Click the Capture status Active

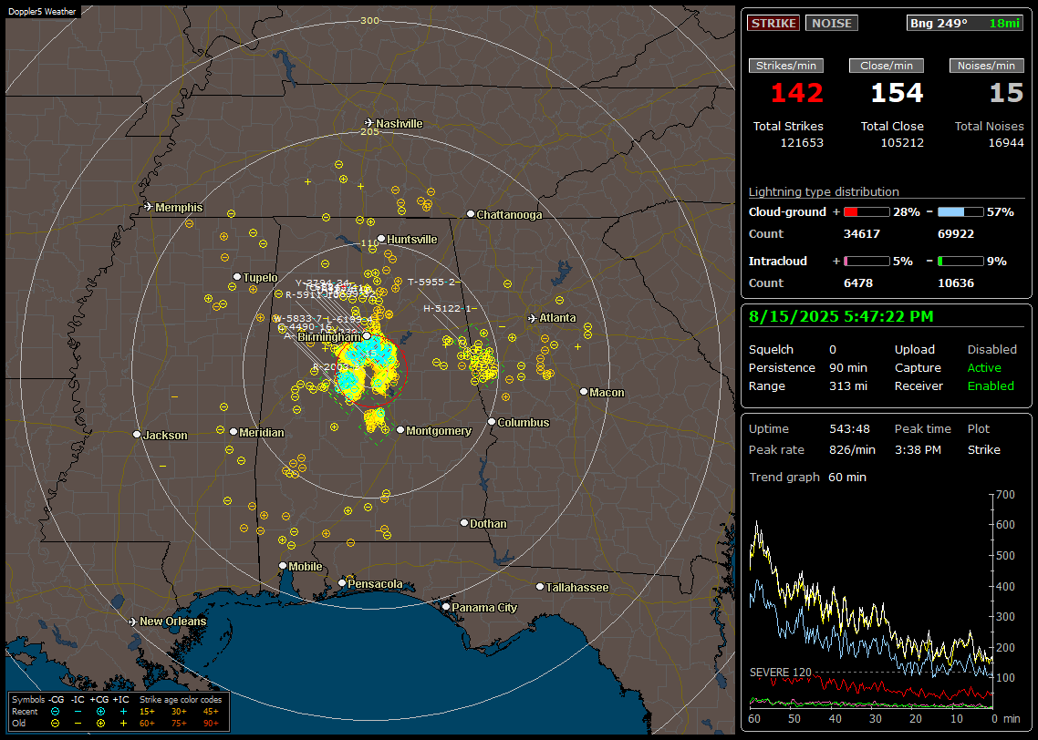984,367
